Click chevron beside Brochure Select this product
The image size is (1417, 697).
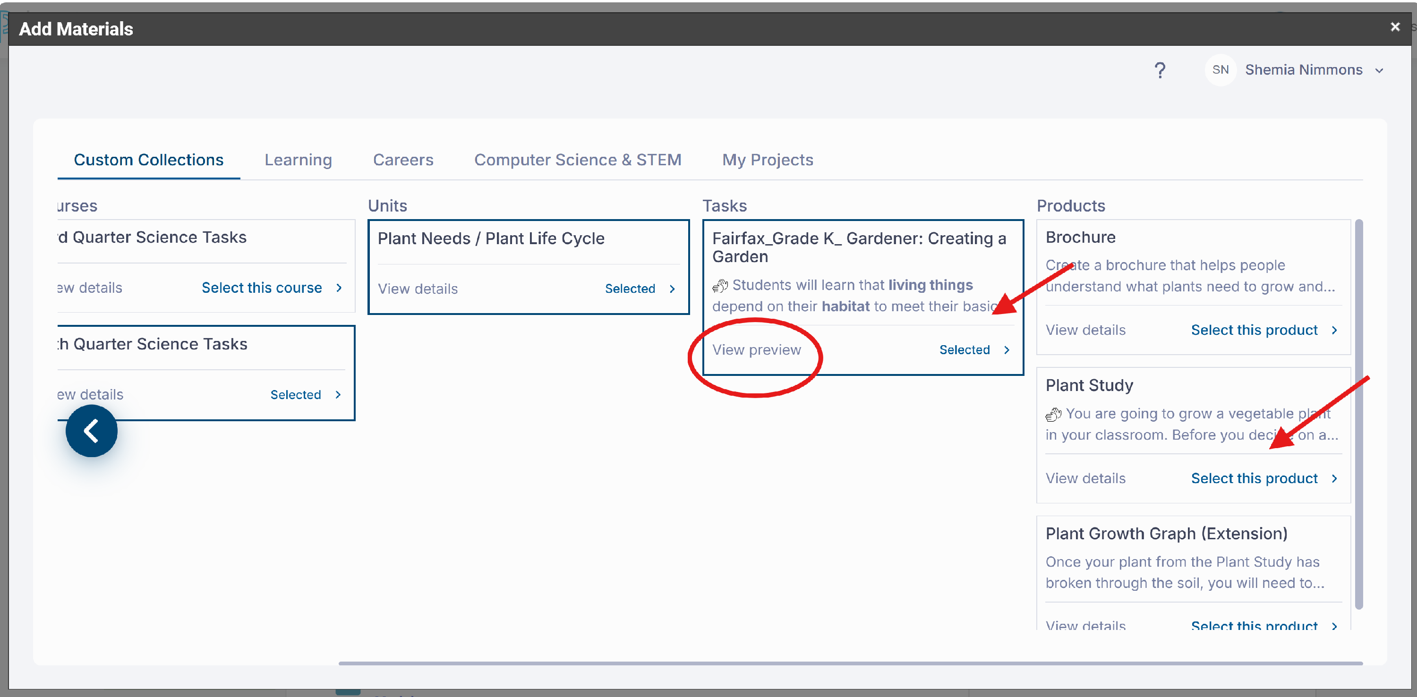(x=1334, y=330)
